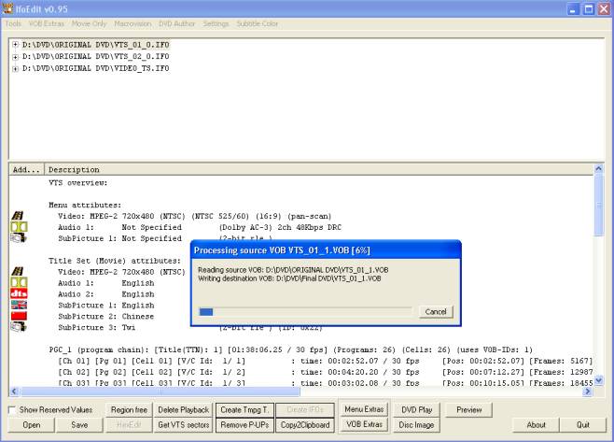Open the Tools menu
Viewport: 614px width, 442px height.
click(x=13, y=24)
